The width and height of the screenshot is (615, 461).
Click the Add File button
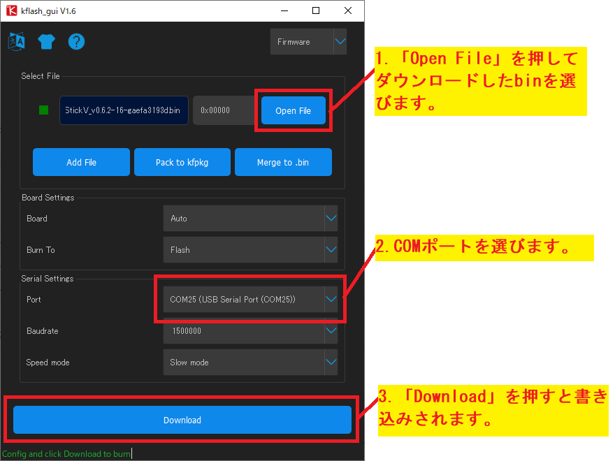pyautogui.click(x=81, y=162)
